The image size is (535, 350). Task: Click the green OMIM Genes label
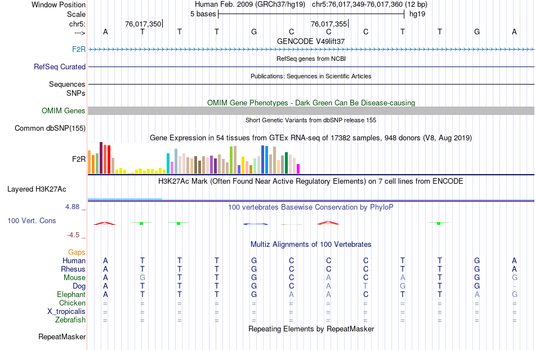(64, 110)
